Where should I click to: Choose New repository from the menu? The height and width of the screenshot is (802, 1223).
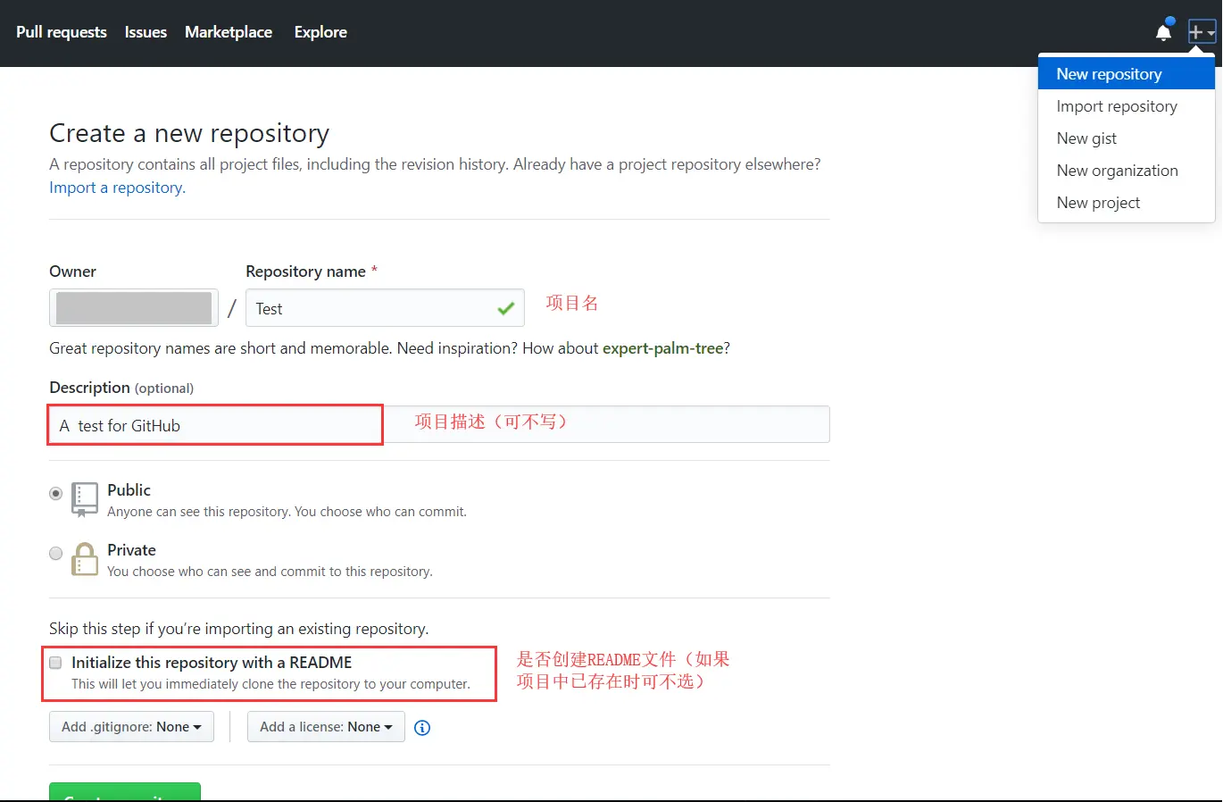[x=1127, y=74]
